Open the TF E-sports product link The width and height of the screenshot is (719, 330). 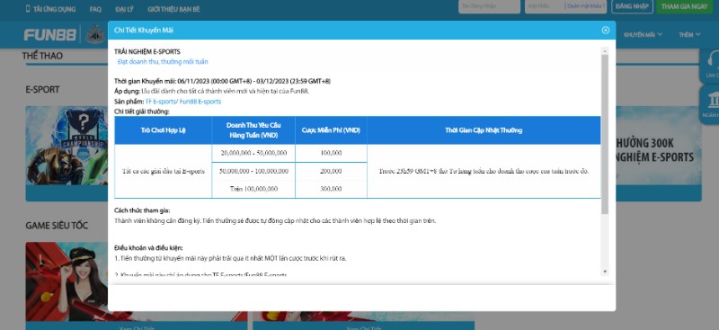160,102
